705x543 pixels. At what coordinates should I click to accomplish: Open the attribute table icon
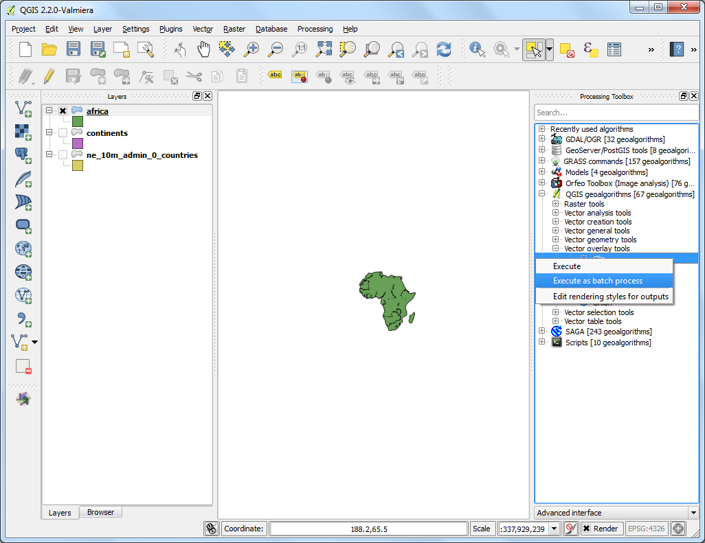click(x=614, y=49)
